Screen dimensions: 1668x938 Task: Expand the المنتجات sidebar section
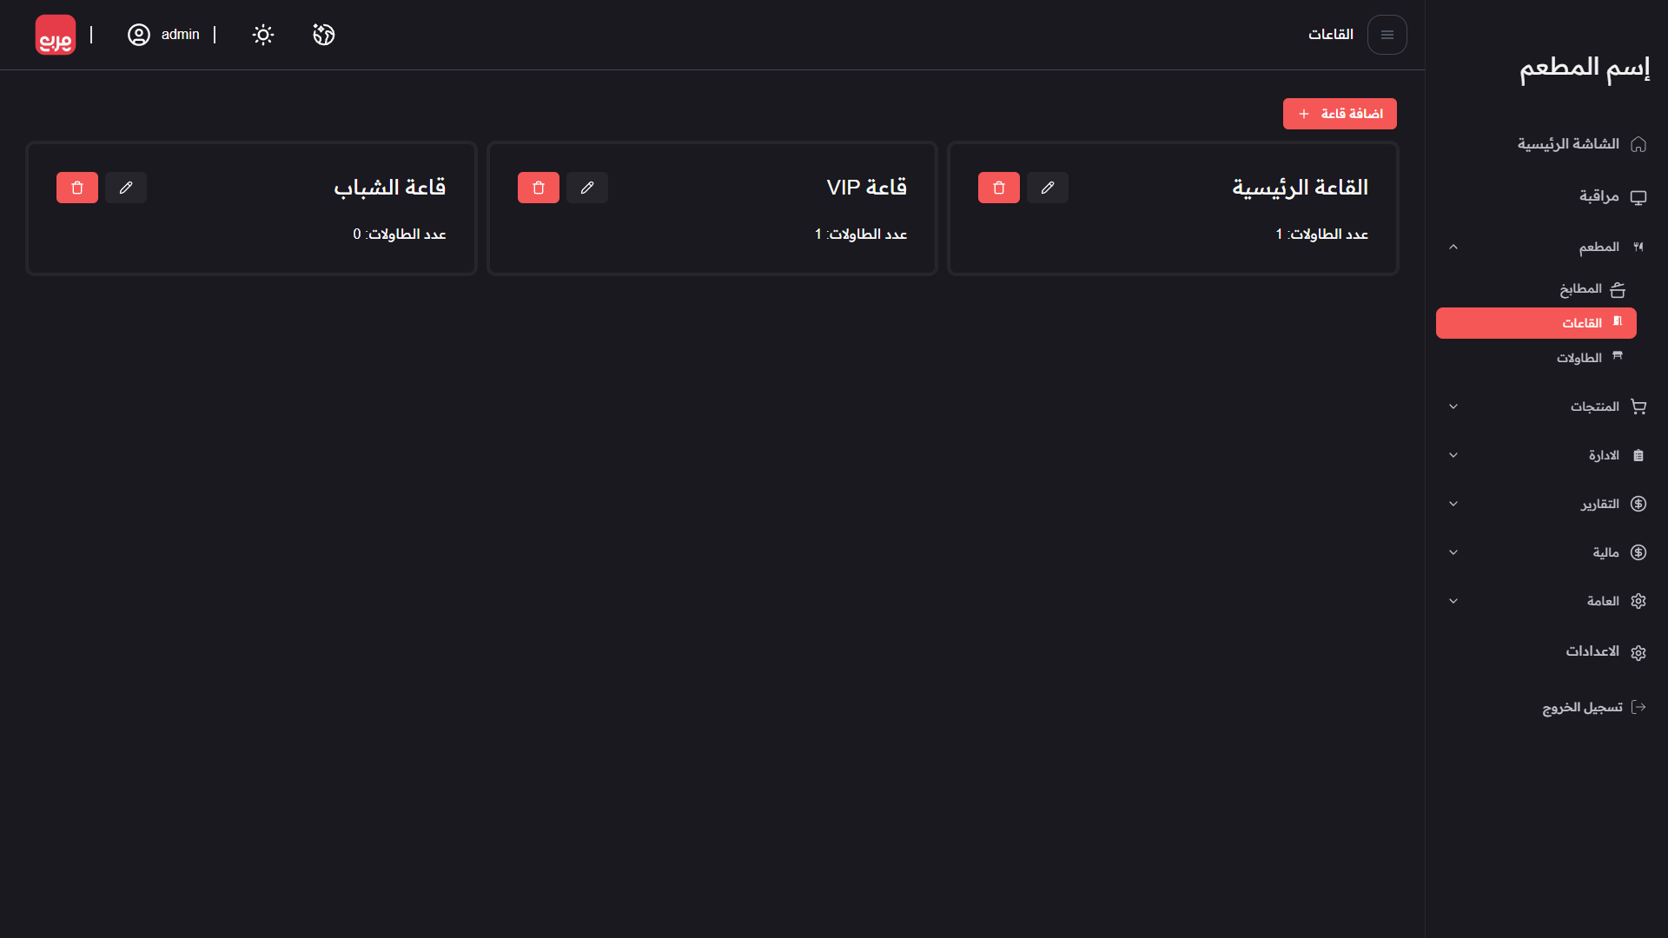1453,406
